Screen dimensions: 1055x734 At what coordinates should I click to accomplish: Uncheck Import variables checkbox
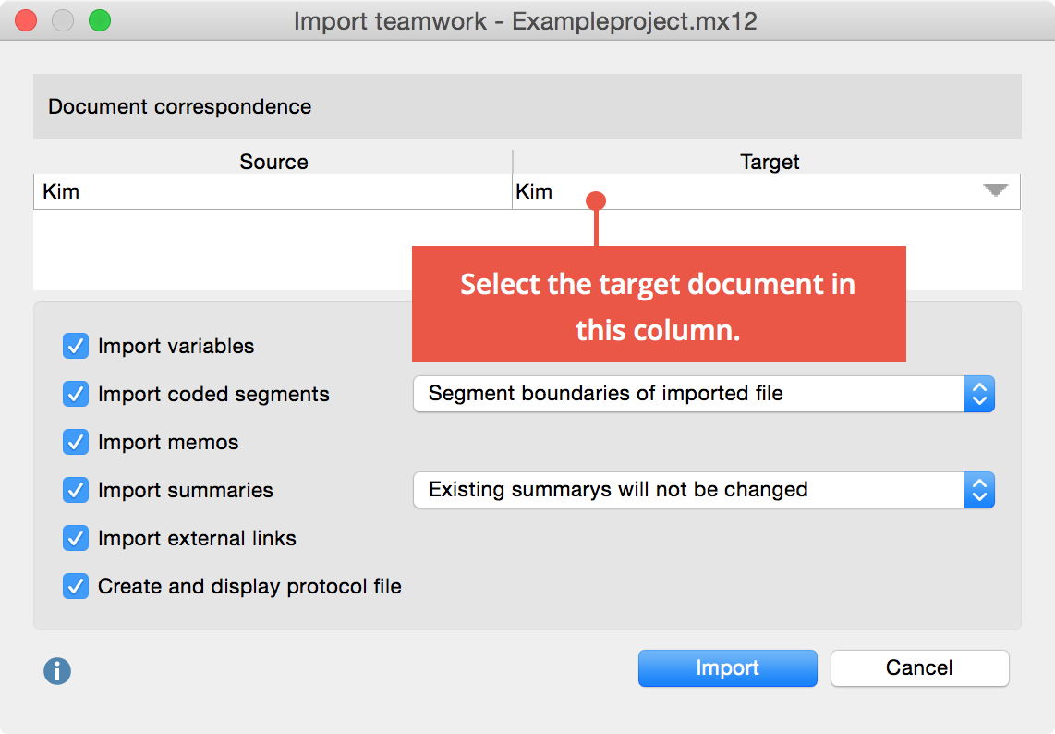click(76, 346)
